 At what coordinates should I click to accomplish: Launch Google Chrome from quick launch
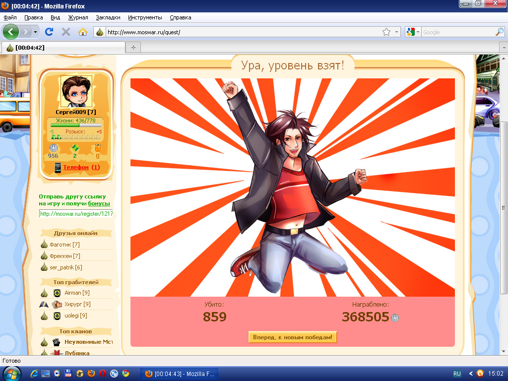(x=126, y=374)
